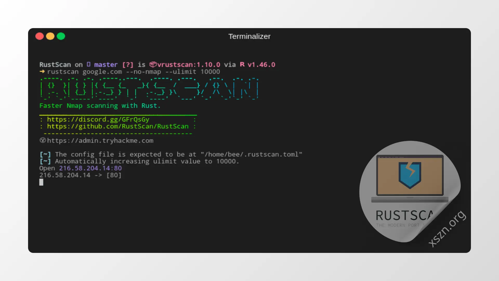Click the open address 216.58.204.14:80

click(90, 168)
